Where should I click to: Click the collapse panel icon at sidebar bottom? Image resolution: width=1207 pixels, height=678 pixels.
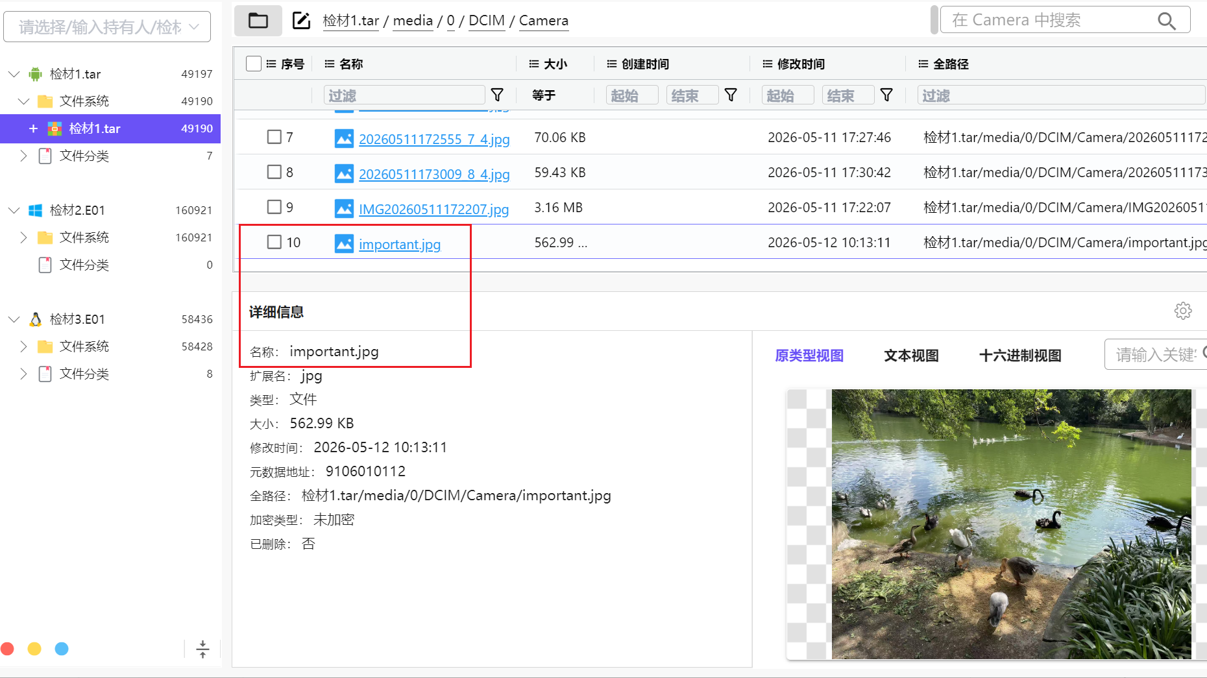(202, 649)
